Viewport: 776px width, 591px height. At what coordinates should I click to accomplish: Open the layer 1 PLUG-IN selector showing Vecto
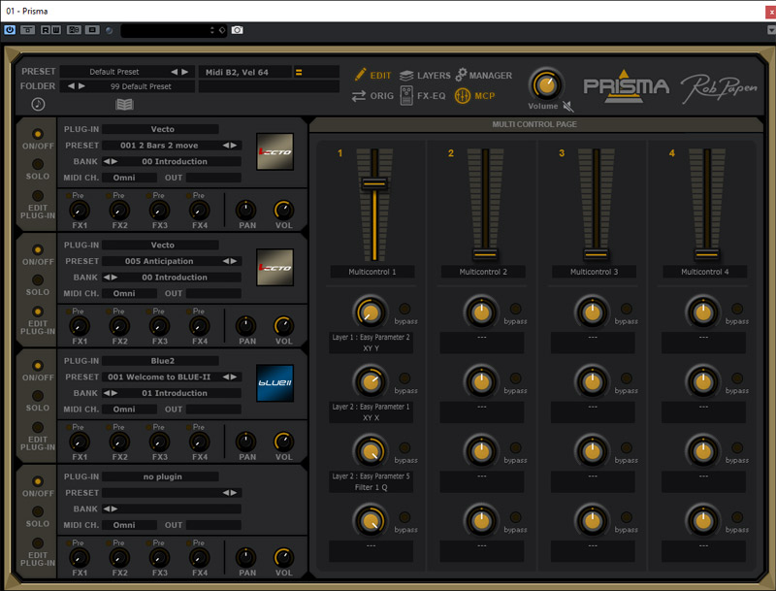click(x=161, y=129)
